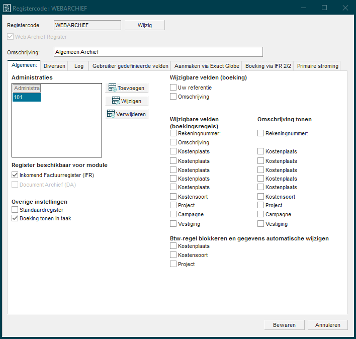The image size is (356, 339).
Task: Open the Boeking via IFR 2/2 tab
Action: [268, 66]
